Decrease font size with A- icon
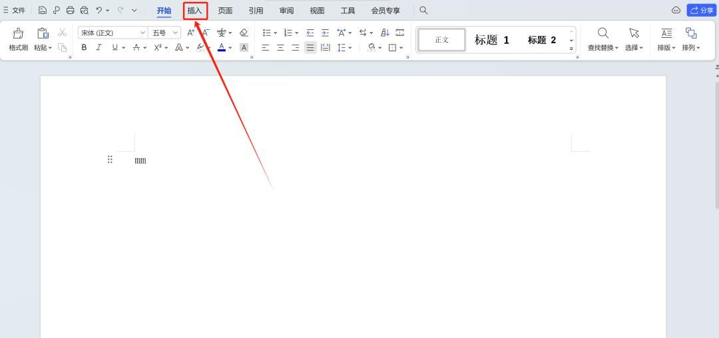This screenshot has height=338, width=719. click(x=206, y=33)
